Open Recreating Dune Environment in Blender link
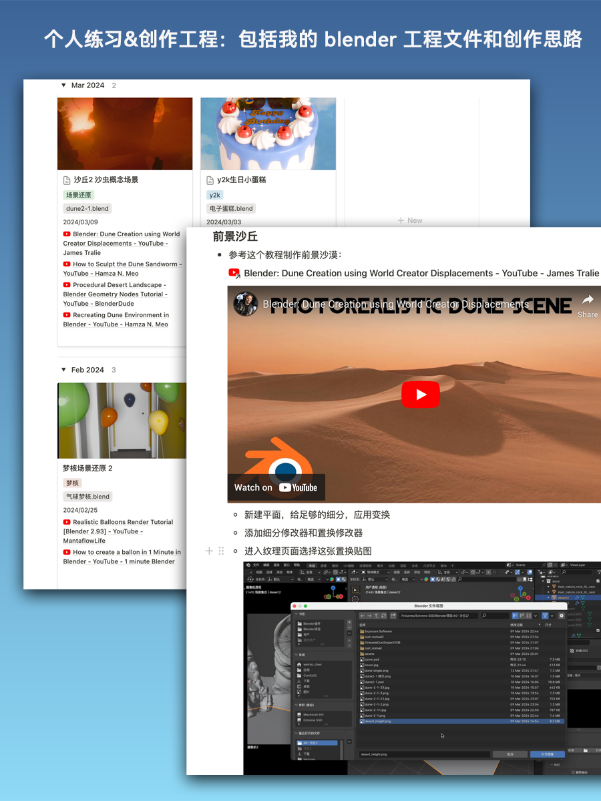The width and height of the screenshot is (601, 801). 116,320
